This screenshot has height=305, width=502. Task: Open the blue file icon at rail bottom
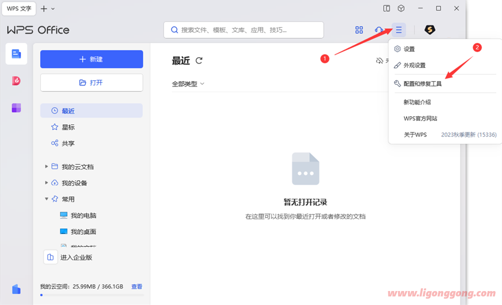[16, 289]
